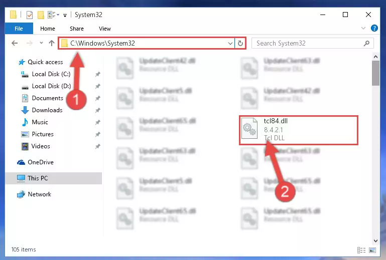The image size is (386, 260).
Task: Switch to the Home ribbon tab
Action: coord(48,29)
